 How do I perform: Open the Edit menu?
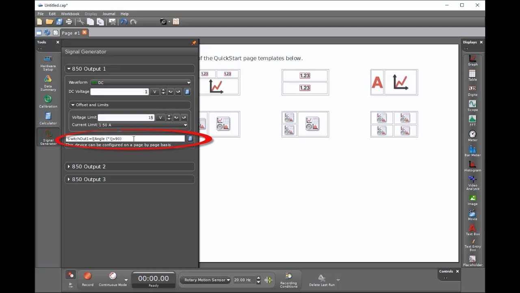[x=52, y=14]
